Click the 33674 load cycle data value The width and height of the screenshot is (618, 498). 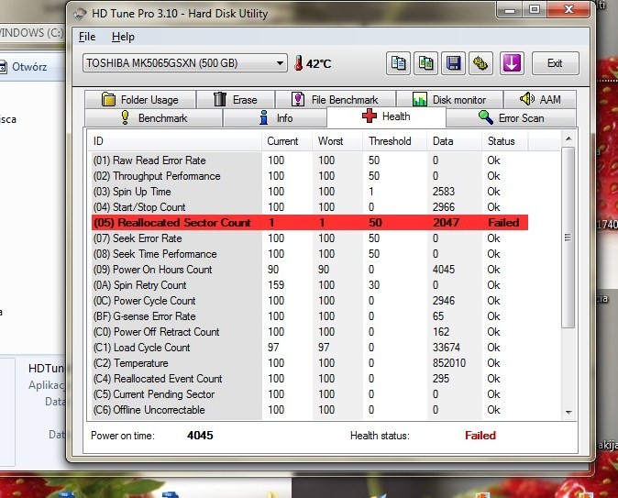[x=447, y=348]
